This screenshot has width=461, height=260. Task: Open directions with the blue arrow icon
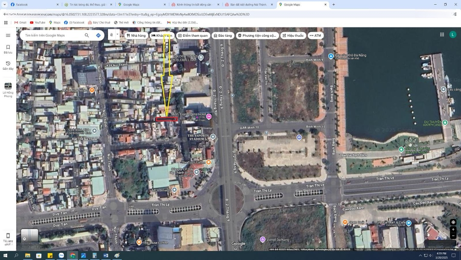click(x=98, y=35)
